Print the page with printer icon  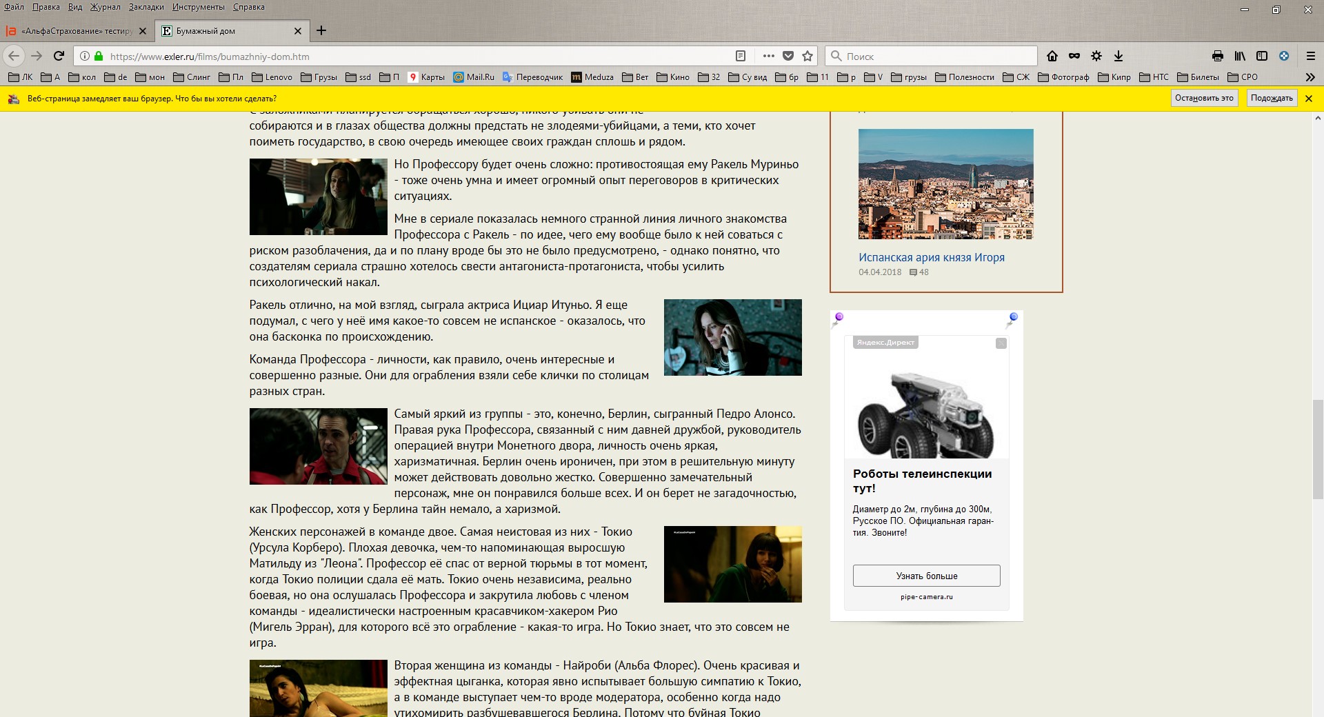point(1218,56)
